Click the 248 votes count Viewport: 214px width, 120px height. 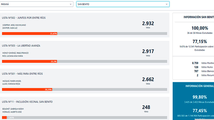[146, 107]
